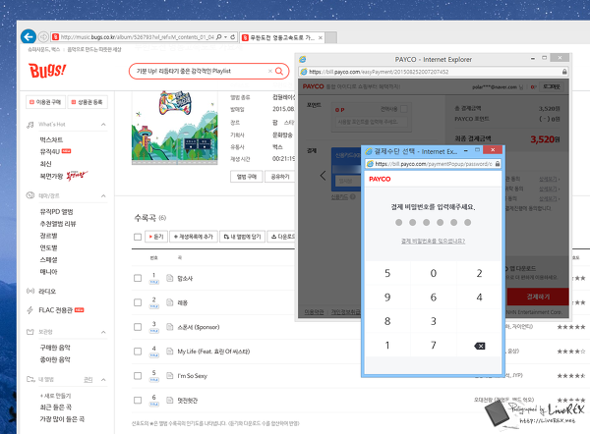Collapse the theme/genre sidebar section
Image resolution: width=590 pixels, height=434 pixels.
tap(103, 195)
